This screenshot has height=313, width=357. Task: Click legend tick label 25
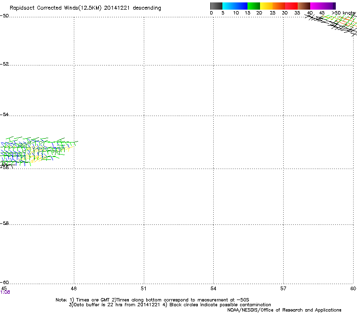pyautogui.click(x=273, y=13)
